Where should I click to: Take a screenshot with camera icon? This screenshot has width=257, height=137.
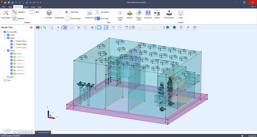pos(38,27)
